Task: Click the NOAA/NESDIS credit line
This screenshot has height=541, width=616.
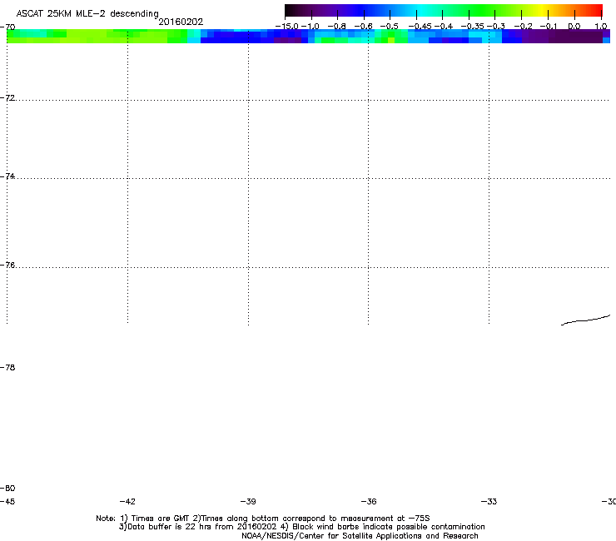Action: tap(360, 536)
